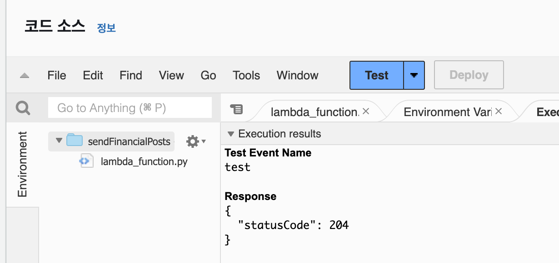Click the Deploy button
The height and width of the screenshot is (263, 559).
pyautogui.click(x=469, y=75)
